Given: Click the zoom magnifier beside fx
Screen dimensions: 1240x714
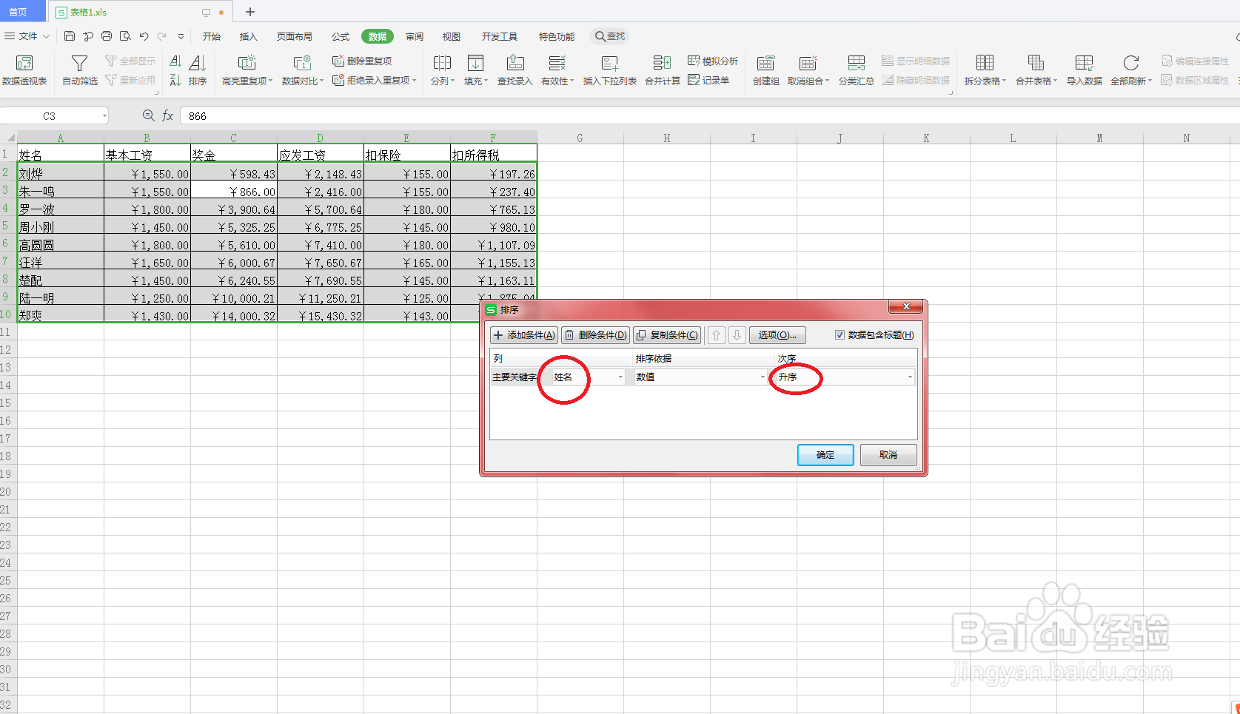Looking at the screenshot, I should (x=148, y=116).
